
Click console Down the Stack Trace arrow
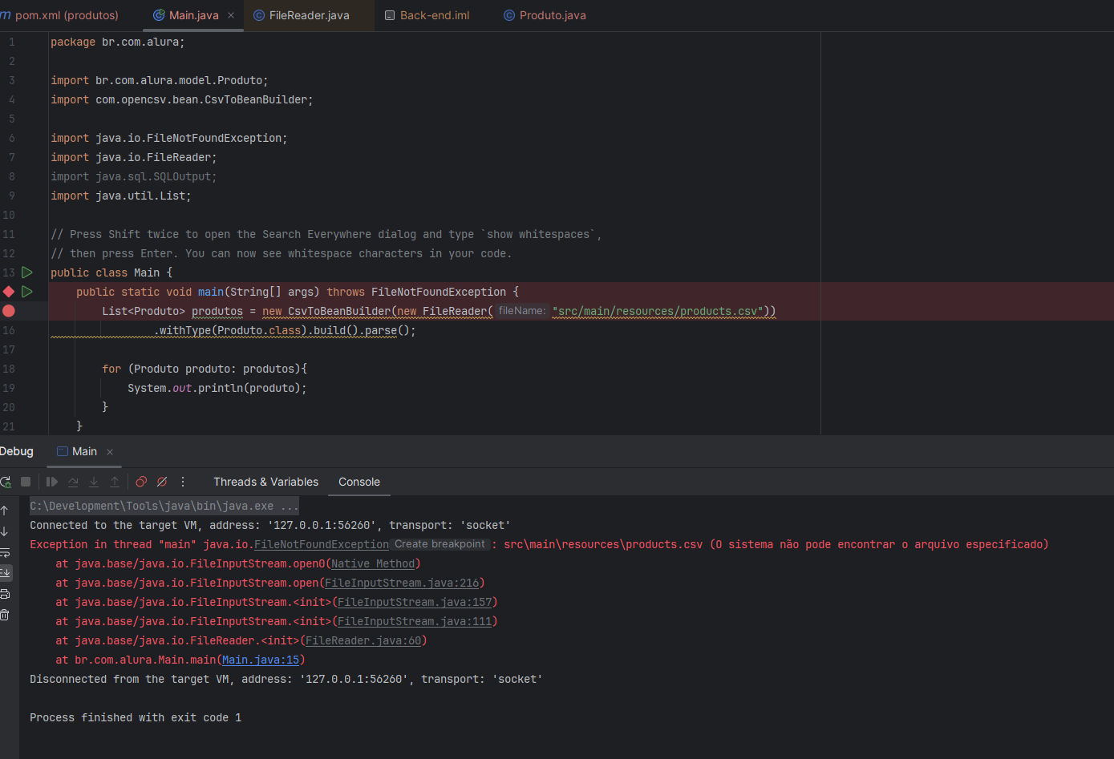pos(5,531)
